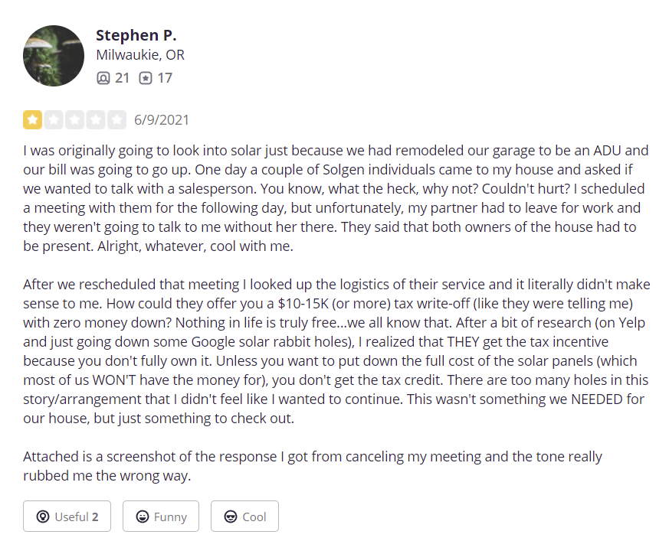The width and height of the screenshot is (669, 541).
Task: Open Stephen P.'s profile photo
Action: point(54,56)
